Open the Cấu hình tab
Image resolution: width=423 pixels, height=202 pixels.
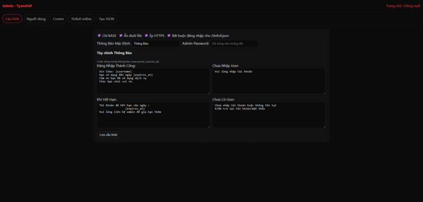point(12,19)
